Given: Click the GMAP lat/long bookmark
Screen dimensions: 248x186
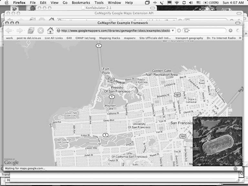Looking at the screenshot, I should pyautogui.click(x=85, y=38).
